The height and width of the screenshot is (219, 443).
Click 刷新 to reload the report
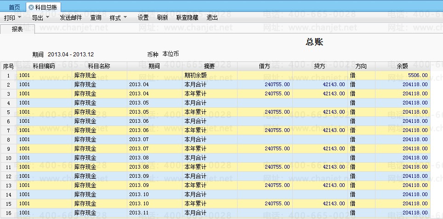click(163, 18)
